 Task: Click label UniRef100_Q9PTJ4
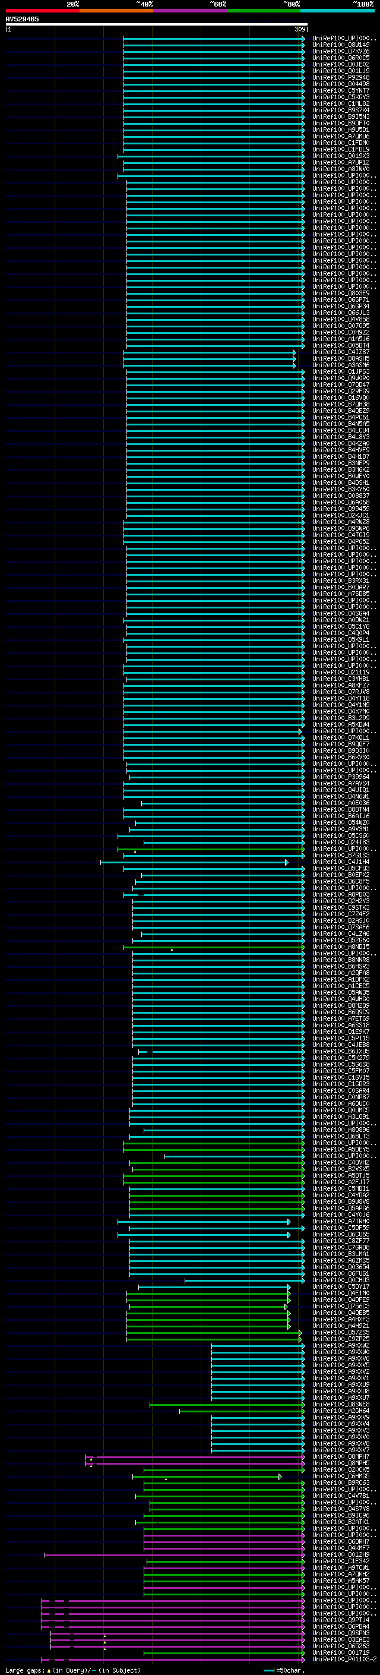[x=340, y=1620]
